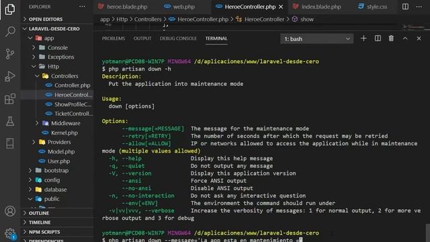Collapse the LARAVEL-DESDE-CERO root folder
Viewport: 430px width, 242px height.
pyautogui.click(x=57, y=28)
